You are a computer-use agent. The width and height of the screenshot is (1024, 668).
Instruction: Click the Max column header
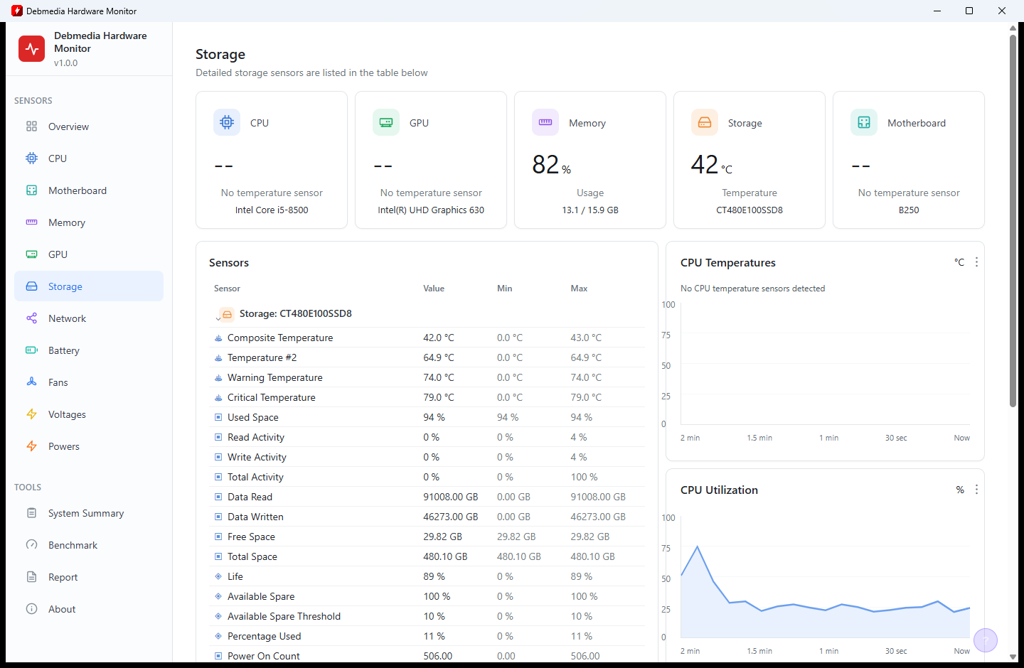click(x=579, y=289)
